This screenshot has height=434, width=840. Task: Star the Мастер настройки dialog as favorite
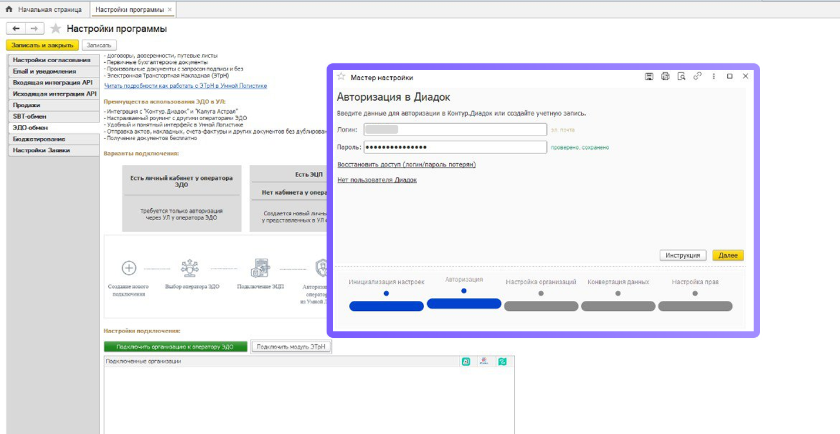tap(341, 77)
